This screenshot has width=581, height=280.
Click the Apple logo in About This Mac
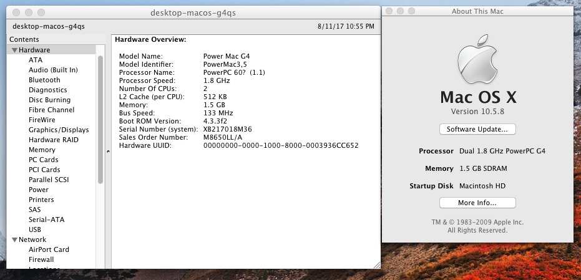pyautogui.click(x=477, y=59)
